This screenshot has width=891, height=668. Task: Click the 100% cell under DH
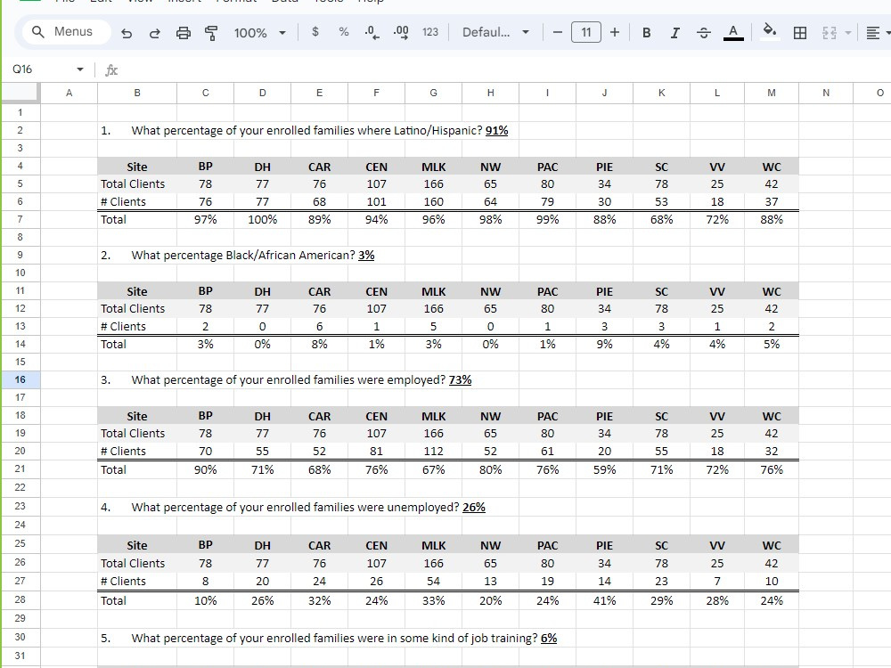[263, 219]
